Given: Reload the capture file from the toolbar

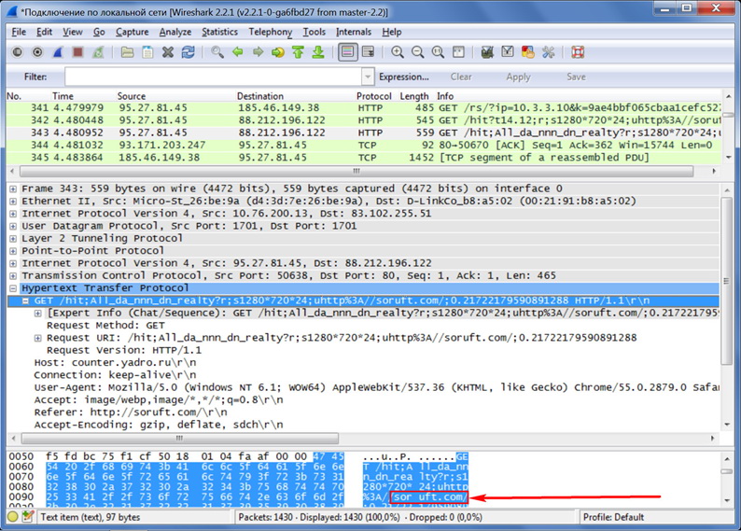Looking at the screenshot, I should point(189,53).
